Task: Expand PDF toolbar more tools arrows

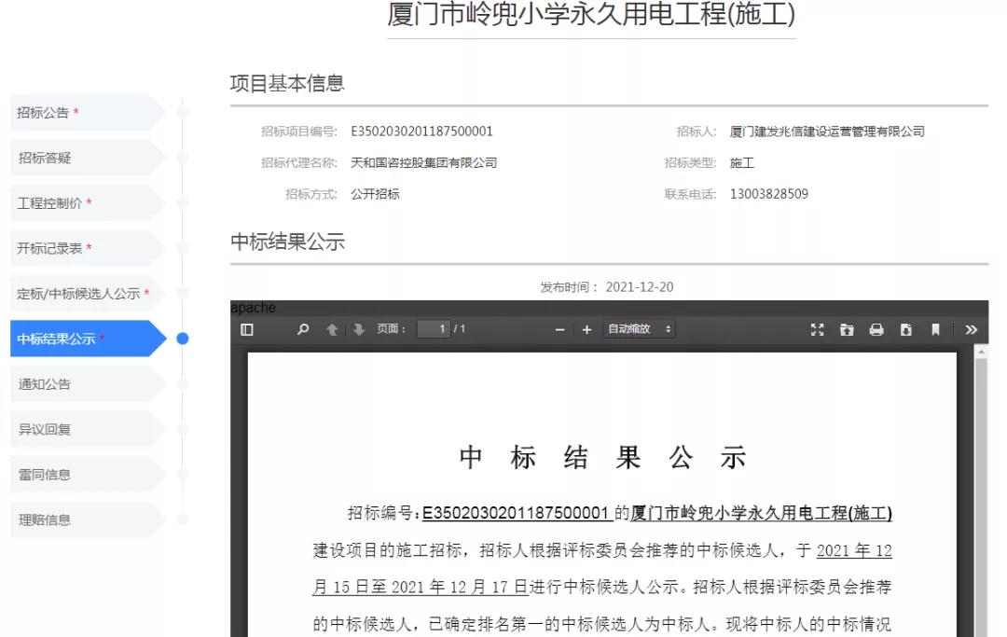Action: tap(971, 329)
